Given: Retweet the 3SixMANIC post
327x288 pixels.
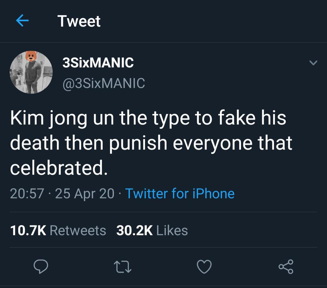Looking at the screenshot, I should pos(123,267).
